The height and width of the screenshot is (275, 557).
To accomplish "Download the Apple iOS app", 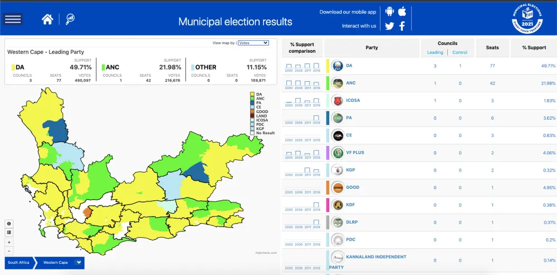I will (x=402, y=12).
